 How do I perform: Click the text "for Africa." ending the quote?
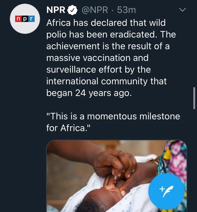point(66,128)
